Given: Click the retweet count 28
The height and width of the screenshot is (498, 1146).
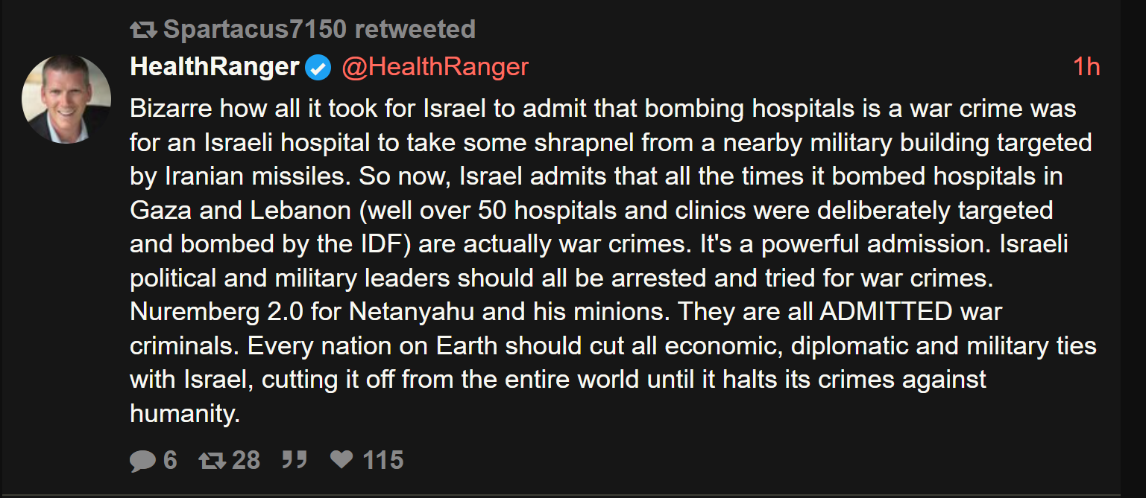Looking at the screenshot, I should [x=246, y=460].
